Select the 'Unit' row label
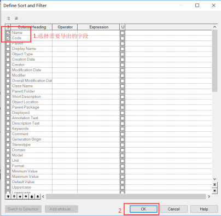Viewport: 221px width, 216px height. [15, 161]
